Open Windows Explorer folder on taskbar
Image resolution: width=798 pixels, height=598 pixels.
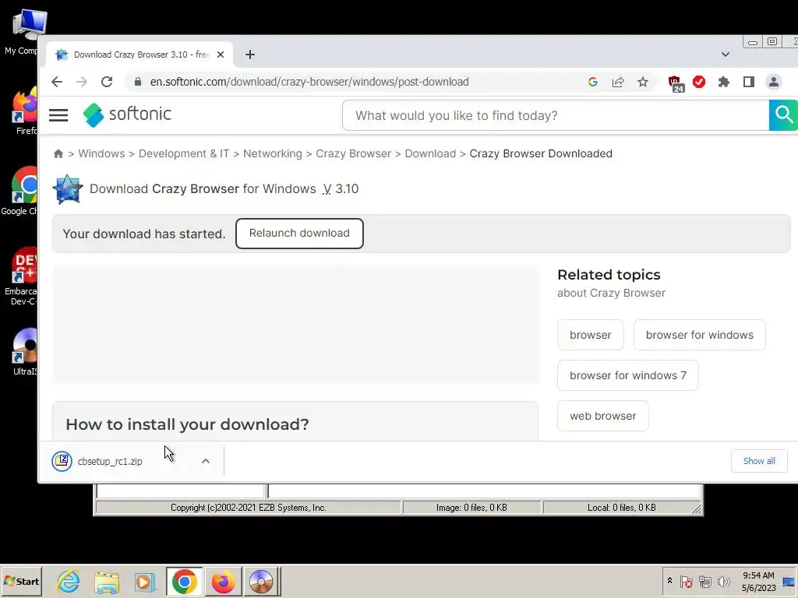point(107,582)
